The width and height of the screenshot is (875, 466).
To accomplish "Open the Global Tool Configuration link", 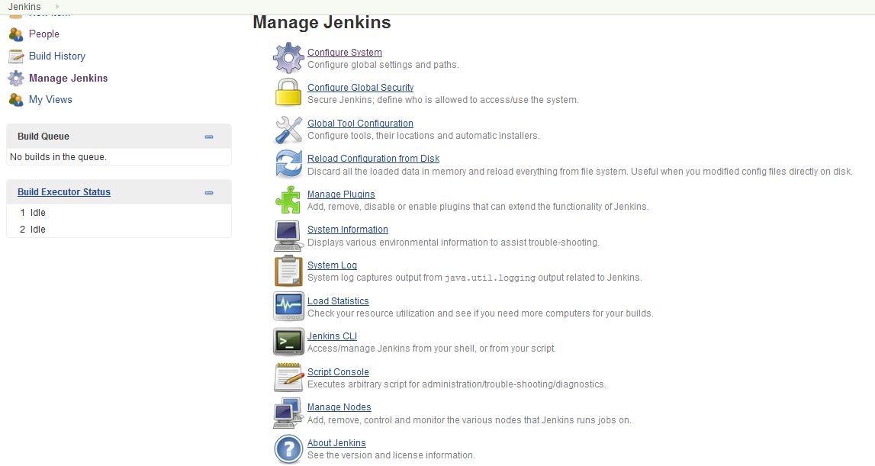I will click(x=361, y=124).
